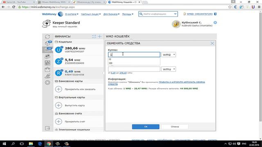
Task: Click the plus icon in ФИНАНСЫ header
Action: (99, 36)
